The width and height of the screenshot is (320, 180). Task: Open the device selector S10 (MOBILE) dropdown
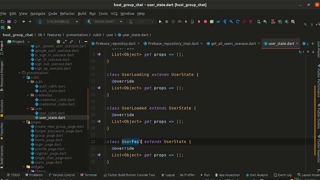point(58,21)
